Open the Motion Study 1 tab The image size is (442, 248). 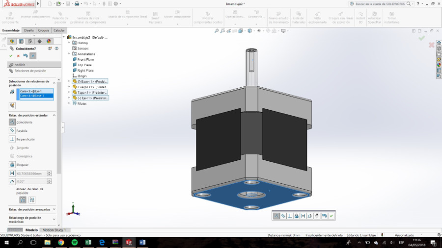pyautogui.click(x=54, y=230)
